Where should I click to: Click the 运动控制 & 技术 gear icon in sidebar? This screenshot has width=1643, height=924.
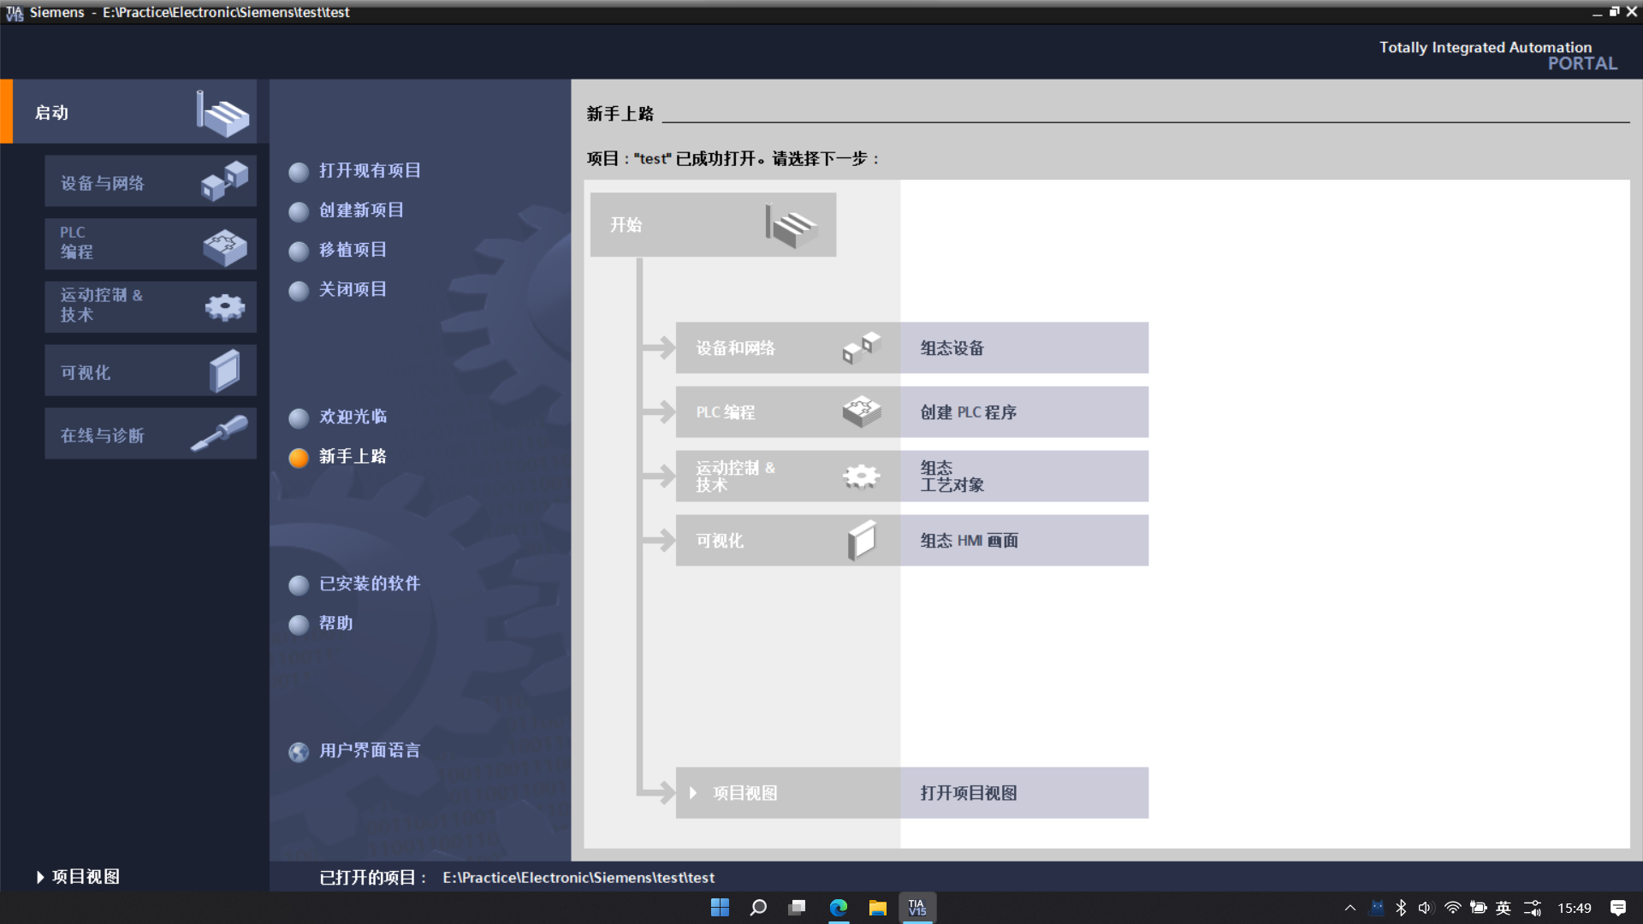[x=225, y=307]
